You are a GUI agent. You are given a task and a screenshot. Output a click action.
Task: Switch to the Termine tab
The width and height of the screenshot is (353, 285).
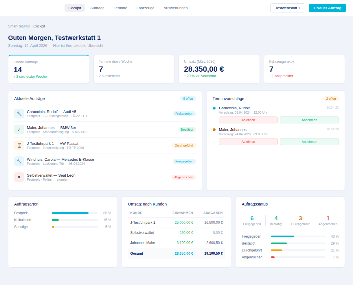coord(120,8)
